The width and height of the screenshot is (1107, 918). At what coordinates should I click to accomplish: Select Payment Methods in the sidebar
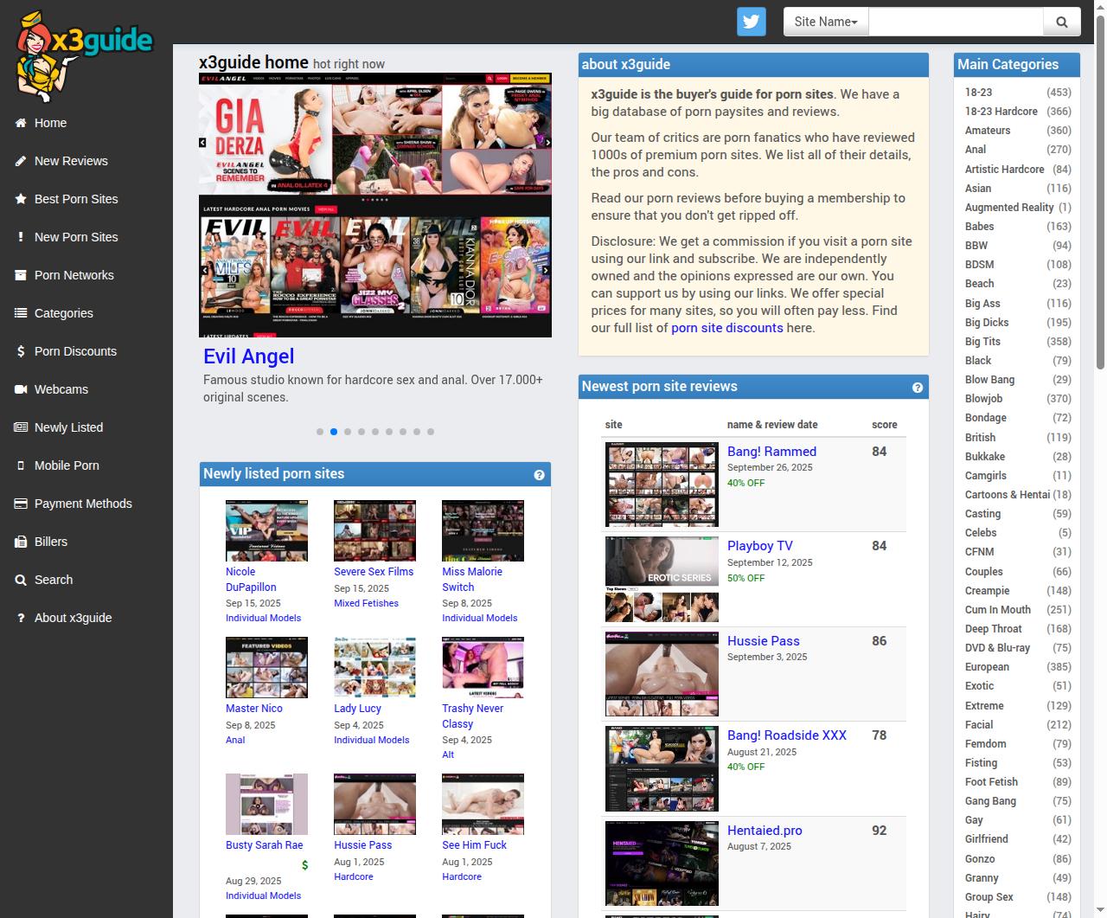[83, 504]
